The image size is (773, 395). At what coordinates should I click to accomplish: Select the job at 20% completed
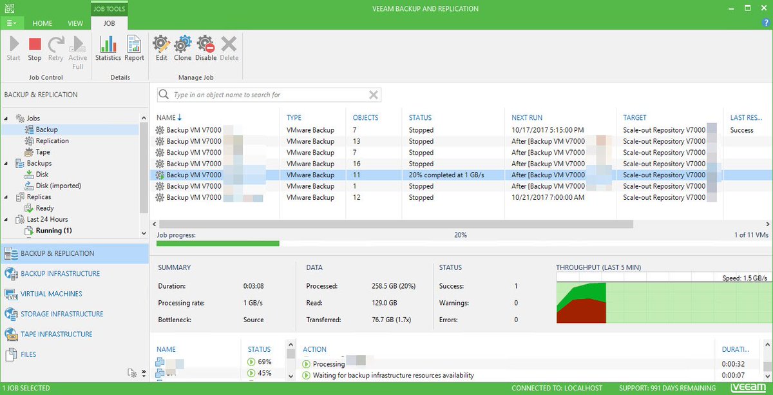click(461, 175)
